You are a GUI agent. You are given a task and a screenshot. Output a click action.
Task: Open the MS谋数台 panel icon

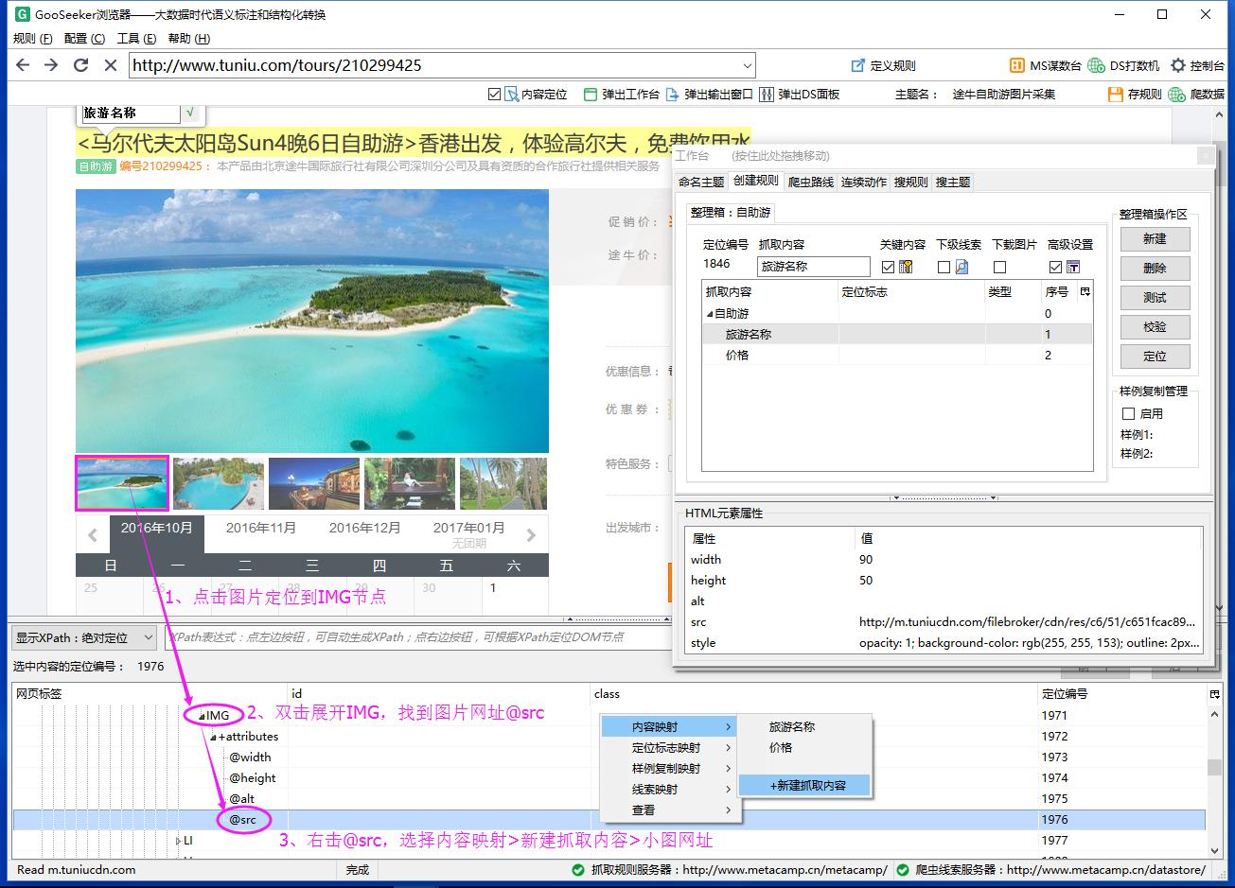click(x=1016, y=64)
